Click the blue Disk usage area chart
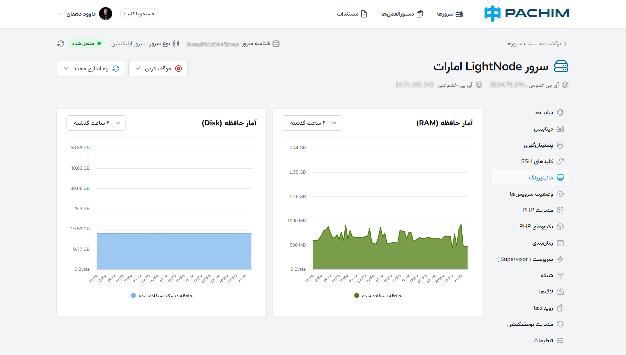Screen dimensions: 626x355 (174, 251)
